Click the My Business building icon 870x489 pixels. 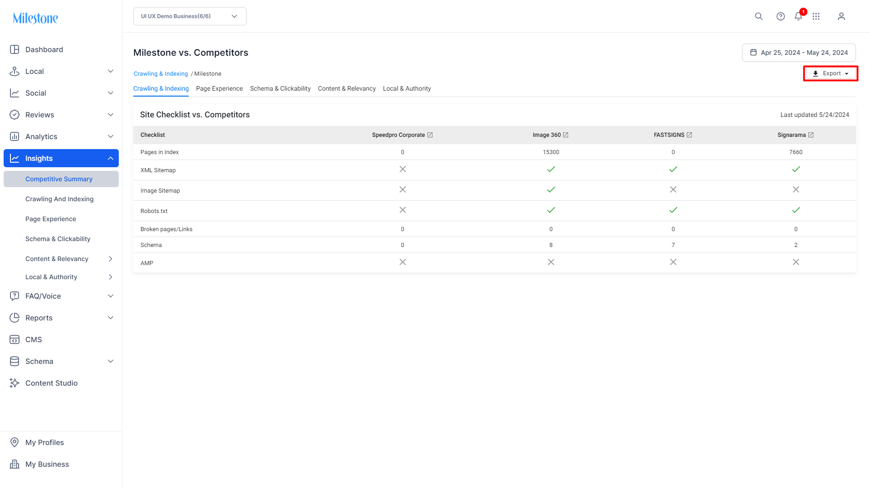pyautogui.click(x=15, y=464)
